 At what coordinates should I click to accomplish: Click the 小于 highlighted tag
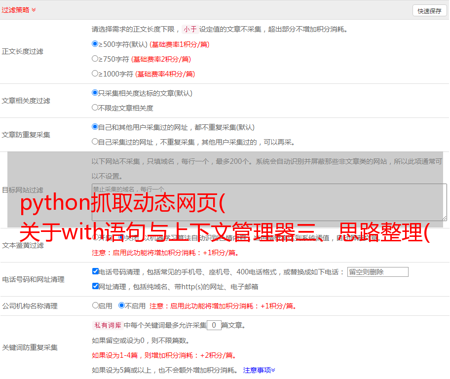point(190,29)
